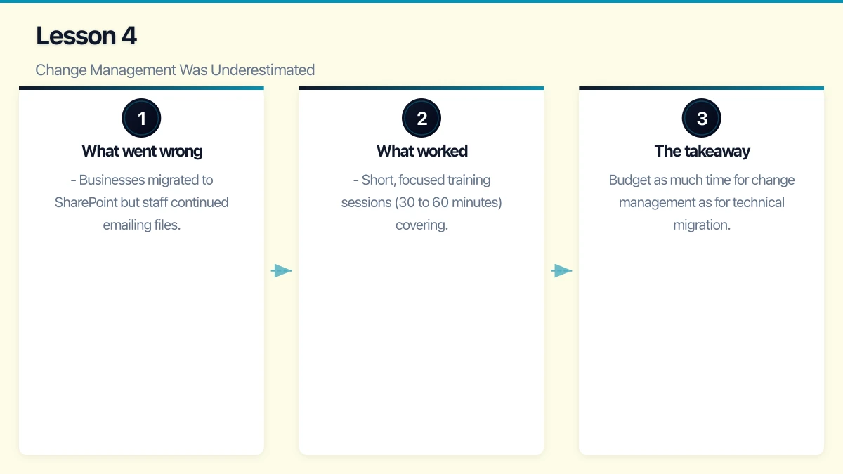Click the What worked heading
This screenshot has height=474, width=843.
[x=421, y=151]
